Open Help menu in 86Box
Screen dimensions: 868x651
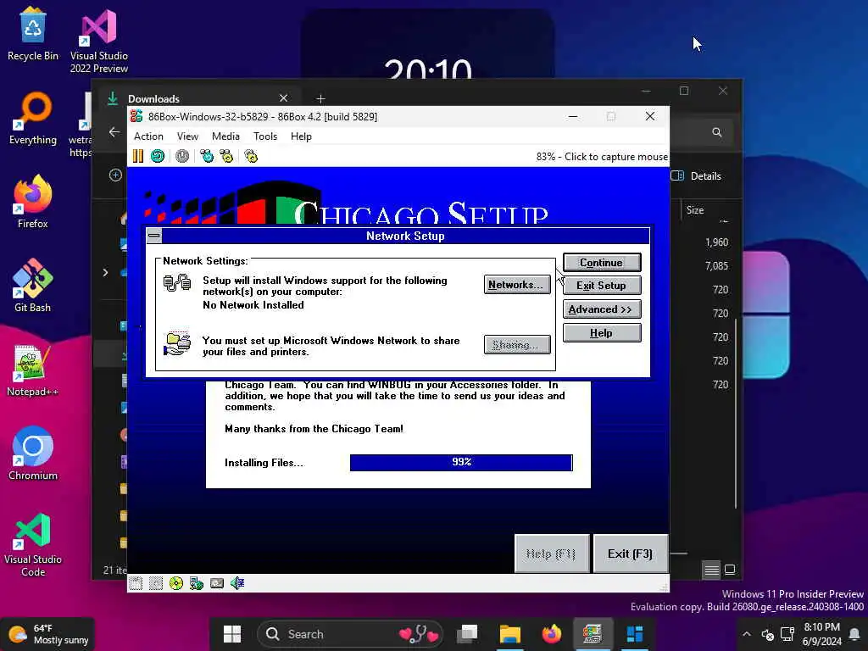point(301,136)
